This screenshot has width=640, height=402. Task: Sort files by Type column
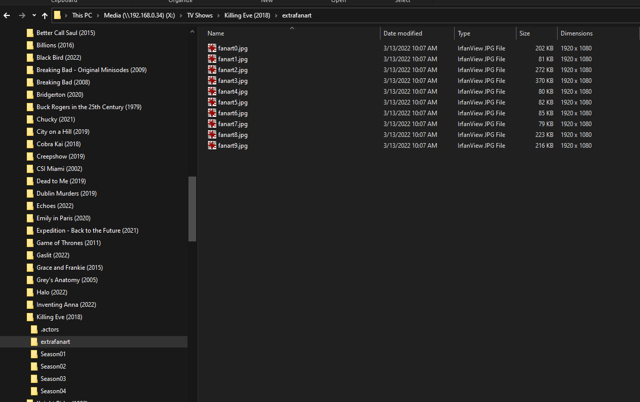pos(464,33)
